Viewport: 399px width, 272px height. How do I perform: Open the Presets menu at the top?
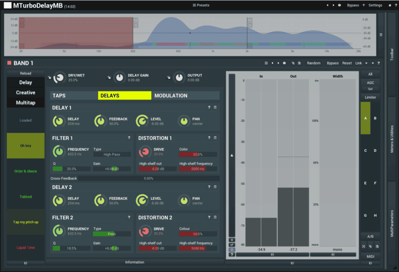coord(200,5)
